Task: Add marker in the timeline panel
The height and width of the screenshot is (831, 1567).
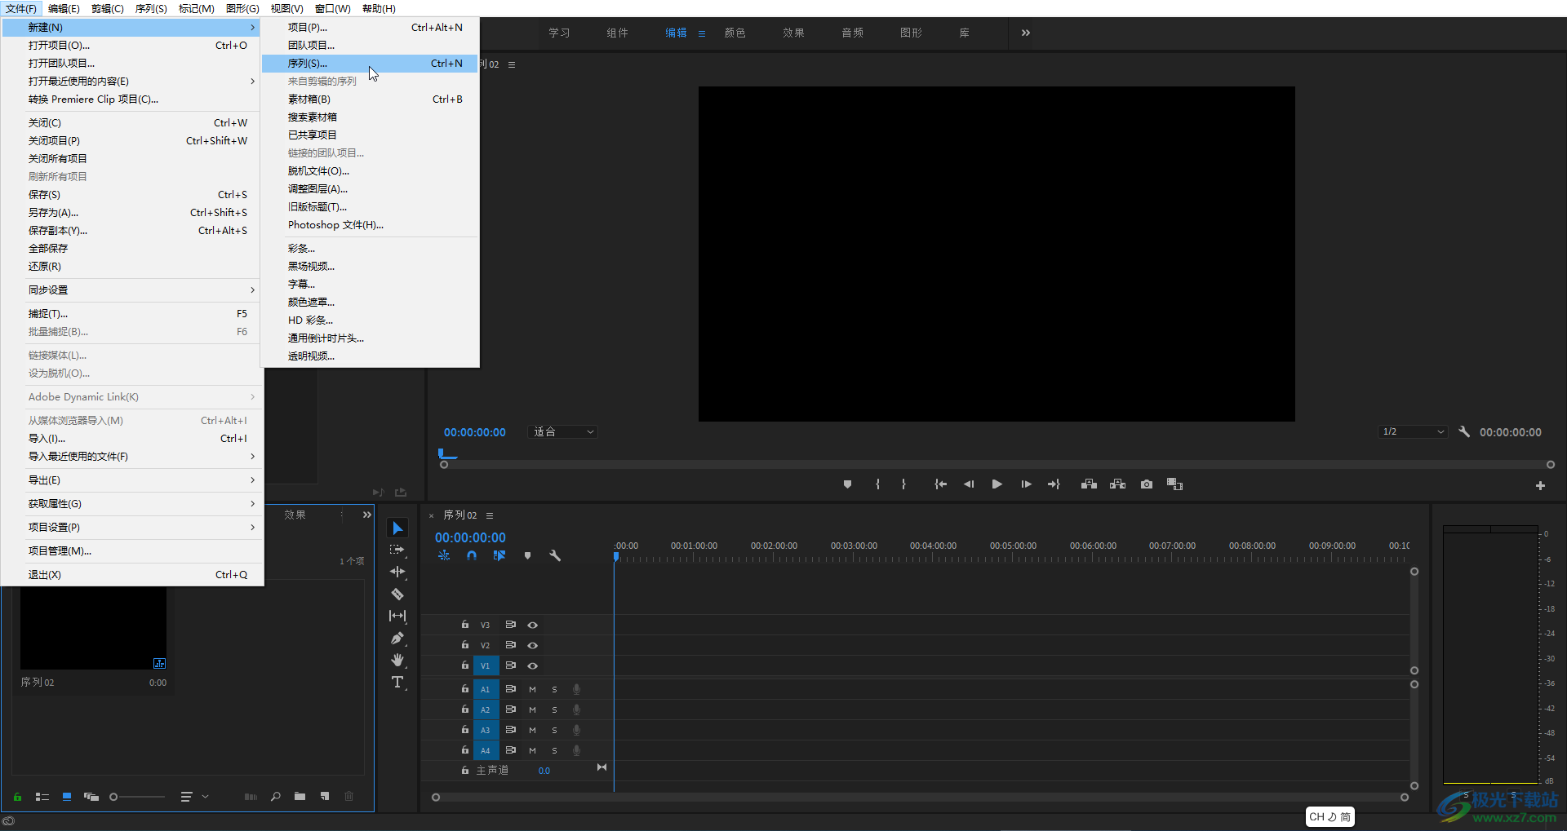Action: click(527, 555)
